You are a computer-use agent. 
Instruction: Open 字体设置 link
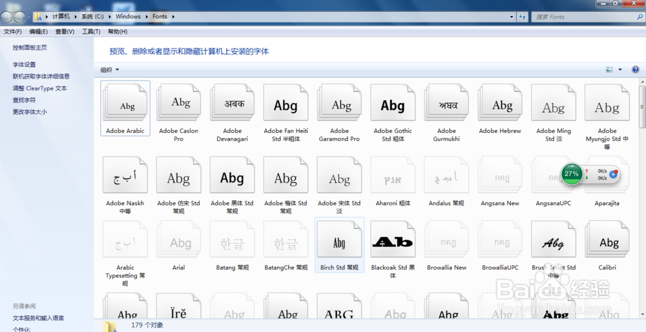pos(24,64)
